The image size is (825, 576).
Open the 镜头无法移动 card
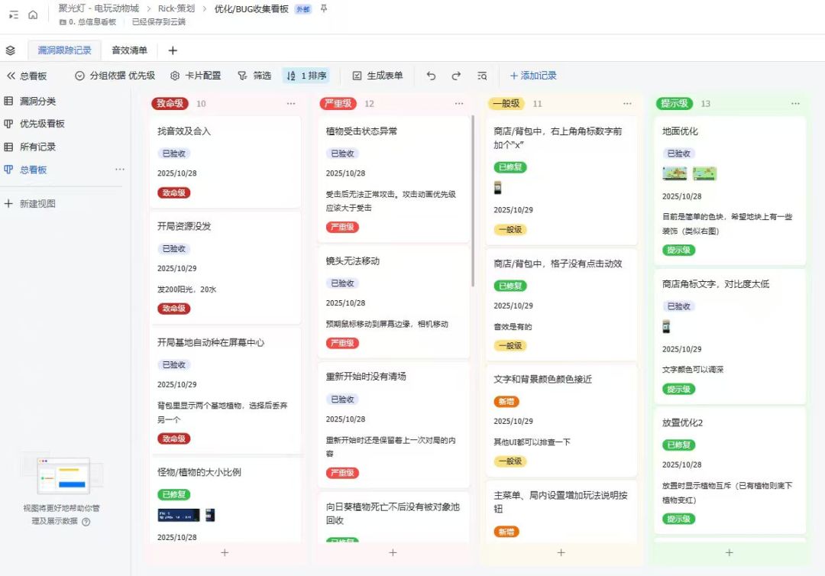click(393, 302)
